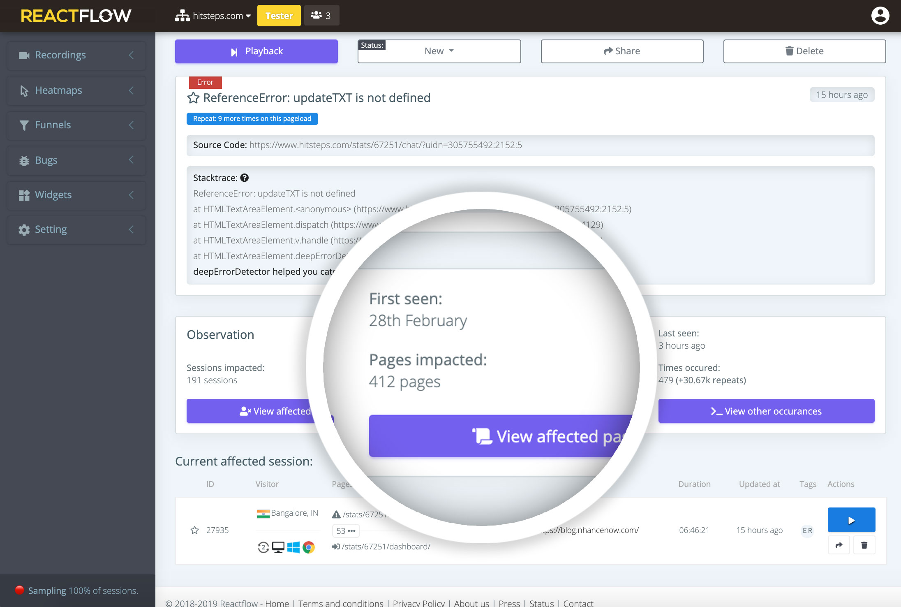901x607 pixels.
Task: Click the Widgets grid icon
Action: (x=24, y=195)
